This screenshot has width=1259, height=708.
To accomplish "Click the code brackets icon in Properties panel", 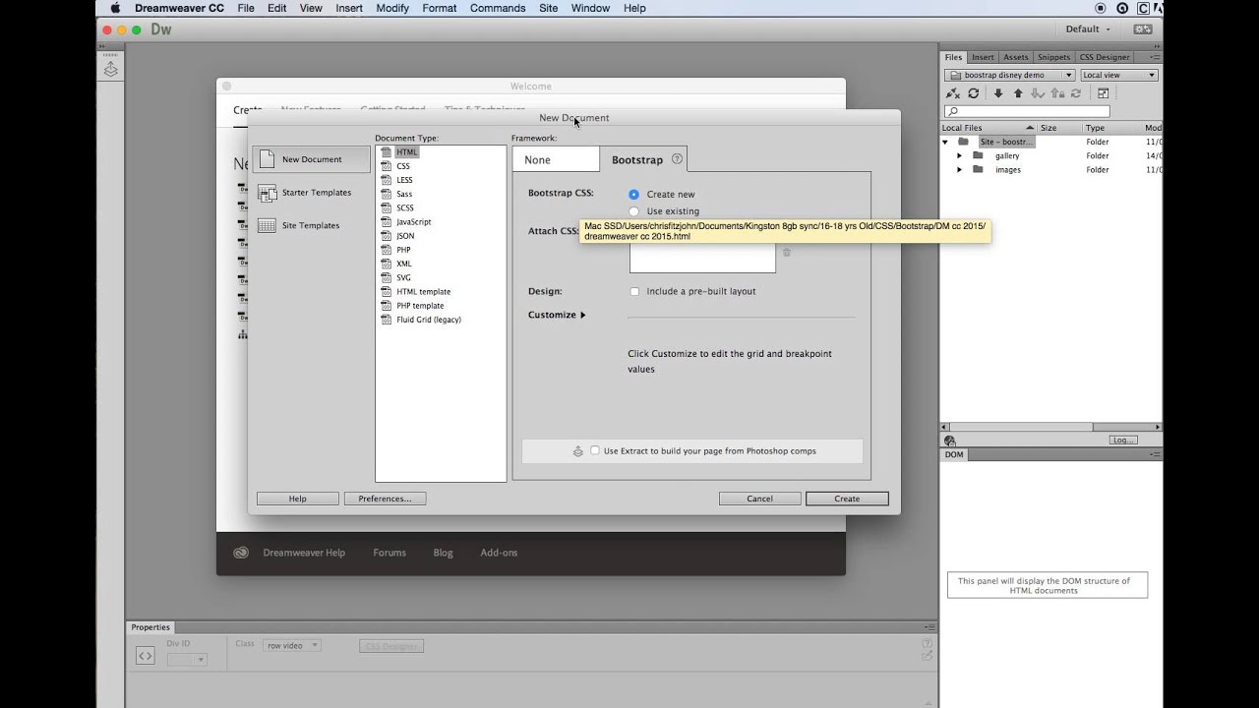I will point(145,656).
